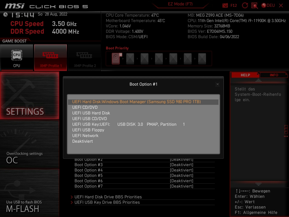Select Deaktiviert in the boot option list
The width and height of the screenshot is (289, 217).
click(143, 141)
